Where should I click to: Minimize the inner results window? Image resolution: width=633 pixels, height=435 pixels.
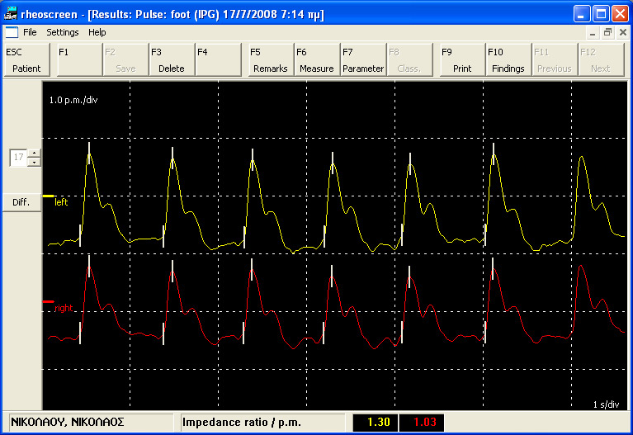(x=593, y=33)
